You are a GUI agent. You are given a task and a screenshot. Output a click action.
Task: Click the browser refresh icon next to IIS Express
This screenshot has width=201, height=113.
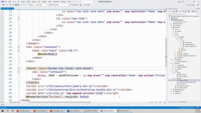click(81, 5)
